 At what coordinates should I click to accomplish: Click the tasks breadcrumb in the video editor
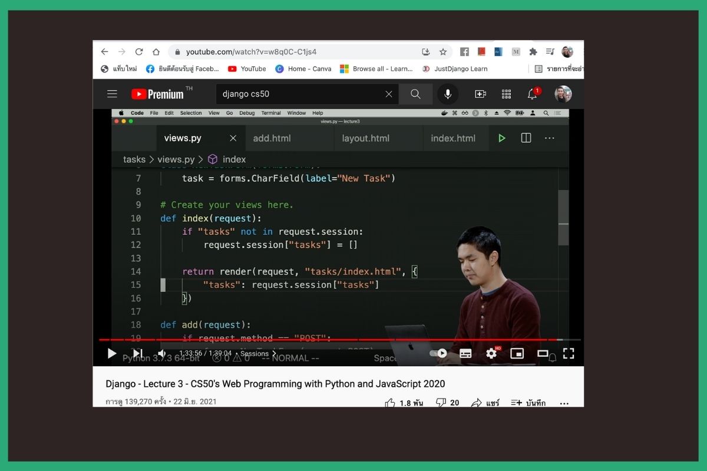click(134, 160)
